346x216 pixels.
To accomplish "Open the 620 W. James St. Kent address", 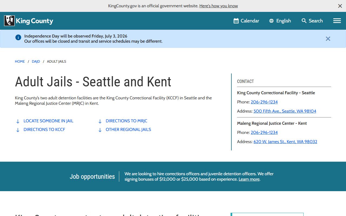I will point(285,142).
